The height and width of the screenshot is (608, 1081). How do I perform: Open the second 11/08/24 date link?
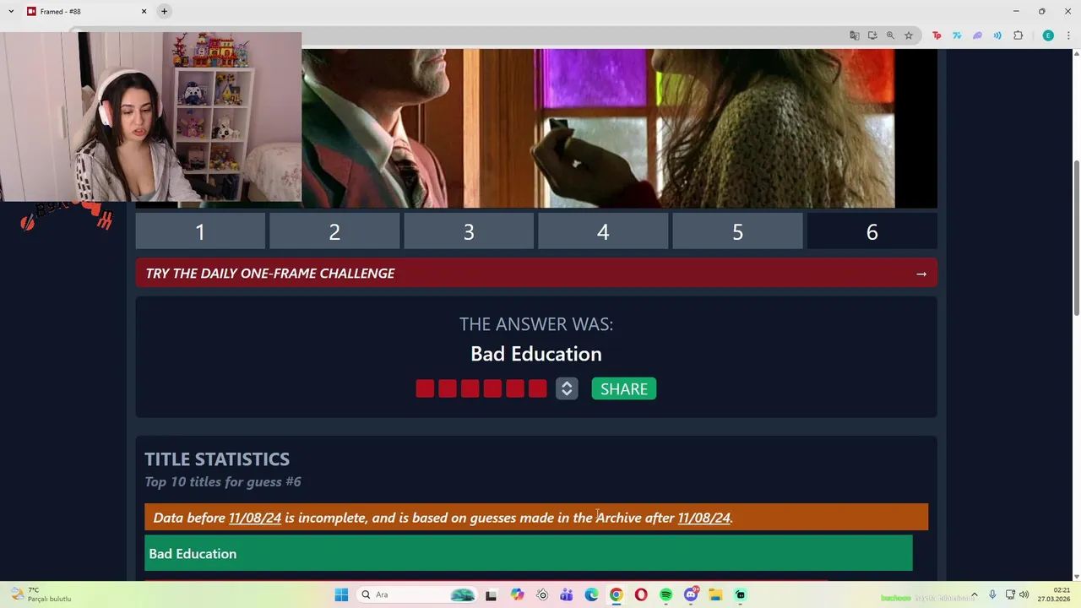click(703, 518)
